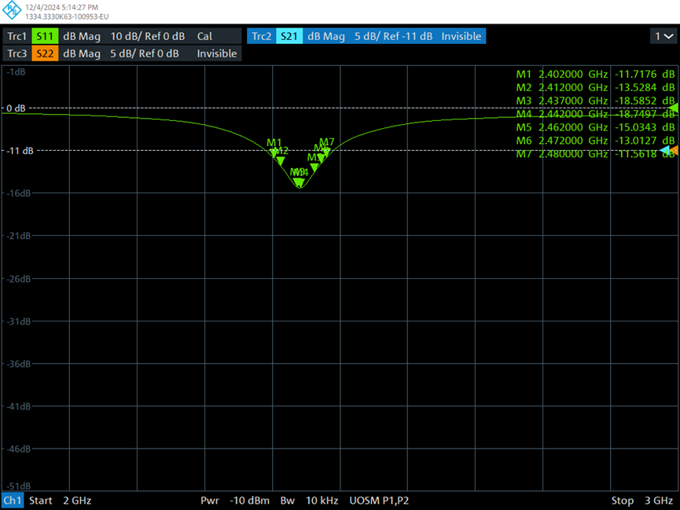This screenshot has width=680, height=510.
Task: Click the cyan S21 parameter box
Action: [289, 36]
